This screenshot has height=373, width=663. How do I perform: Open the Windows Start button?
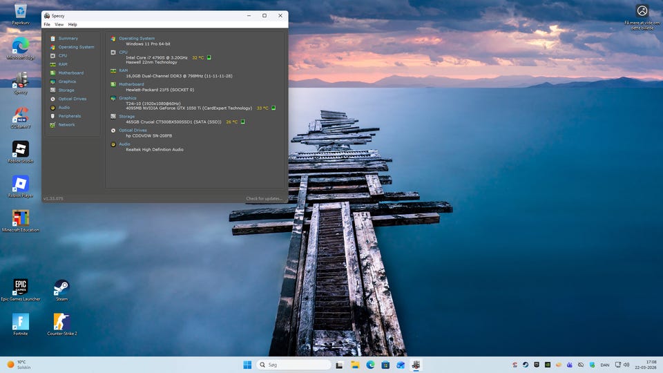pyautogui.click(x=247, y=365)
